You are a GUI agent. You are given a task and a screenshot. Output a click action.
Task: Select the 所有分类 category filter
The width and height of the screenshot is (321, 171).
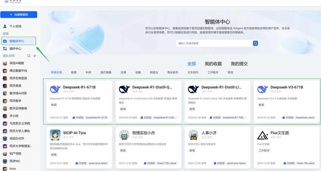click(56, 72)
